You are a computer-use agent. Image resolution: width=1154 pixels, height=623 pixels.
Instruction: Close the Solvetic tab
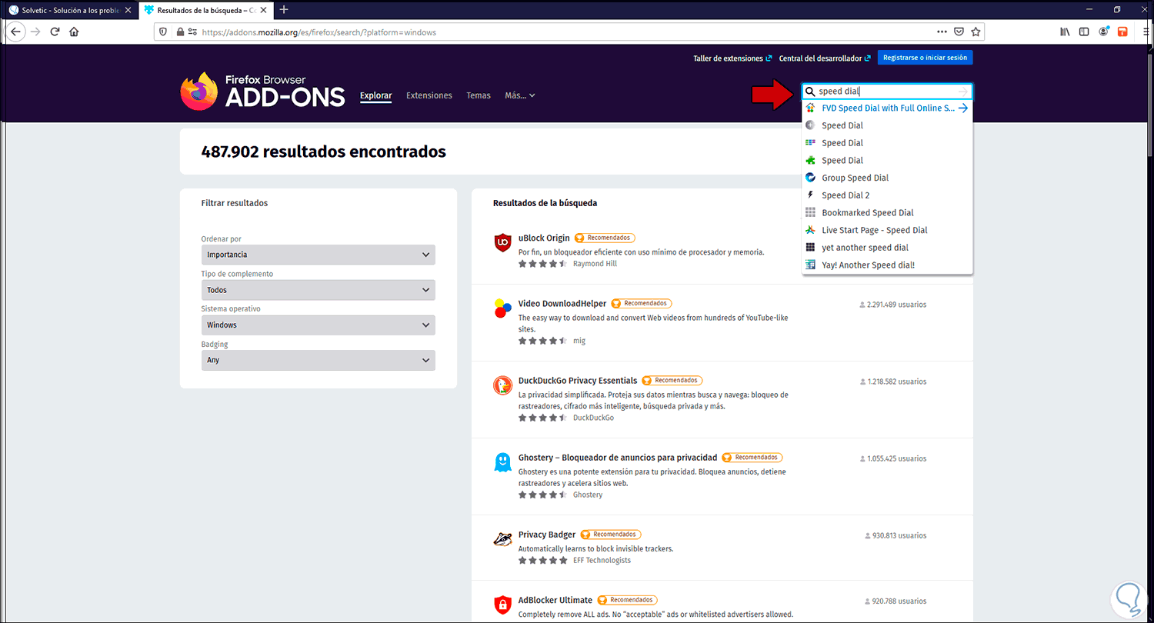pos(127,10)
